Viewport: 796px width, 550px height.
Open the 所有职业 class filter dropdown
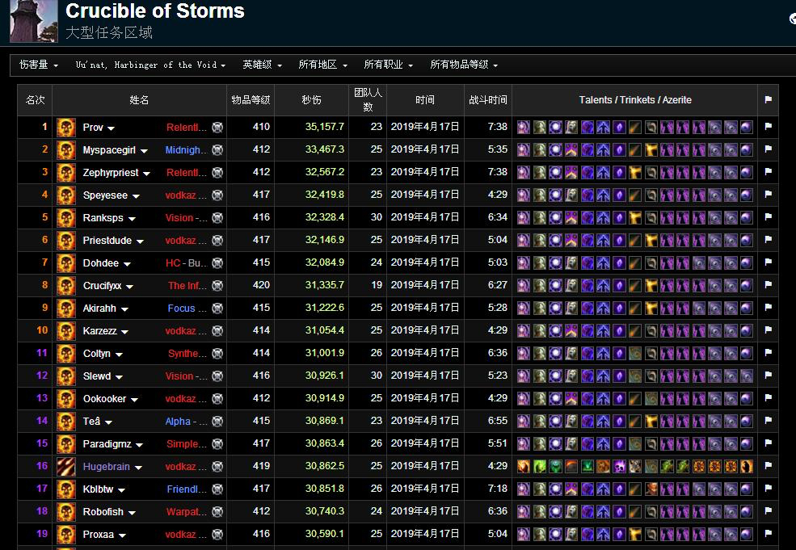pyautogui.click(x=389, y=65)
